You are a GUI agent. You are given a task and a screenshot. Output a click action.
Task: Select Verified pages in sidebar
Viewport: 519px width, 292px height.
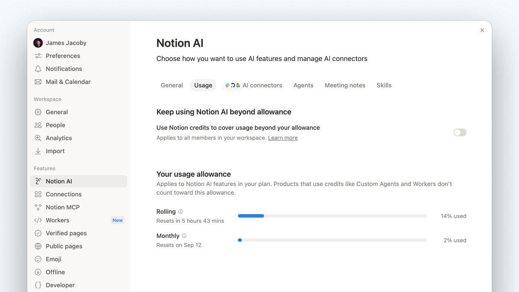tap(79, 233)
